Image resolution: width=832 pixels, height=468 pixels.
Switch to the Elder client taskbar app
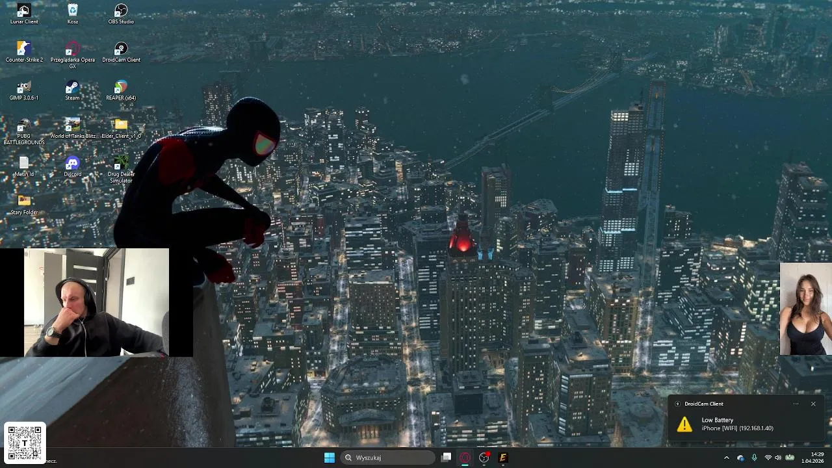pyautogui.click(x=502, y=458)
